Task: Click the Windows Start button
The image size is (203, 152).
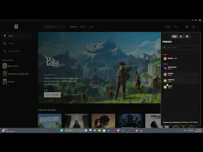Action: 62,130
